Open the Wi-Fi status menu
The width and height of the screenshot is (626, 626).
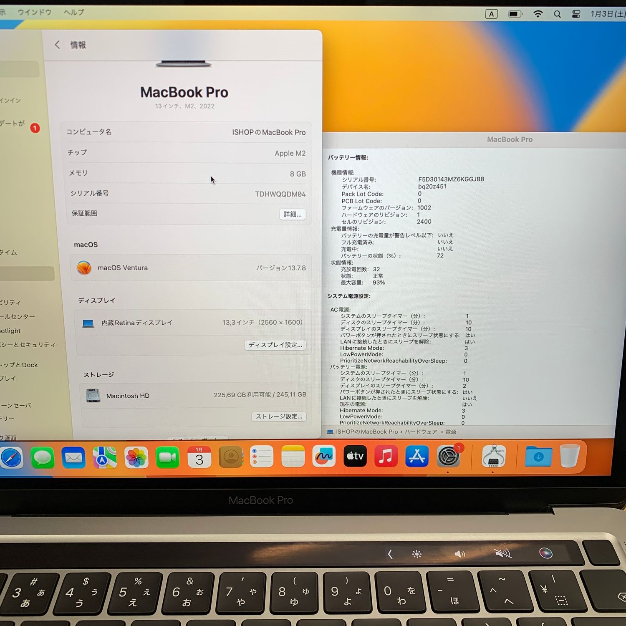(x=538, y=14)
